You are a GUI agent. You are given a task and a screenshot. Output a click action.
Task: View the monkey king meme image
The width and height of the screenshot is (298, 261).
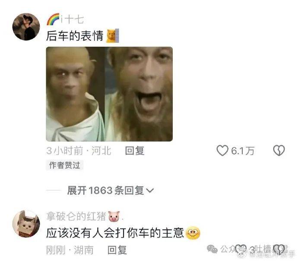(x=109, y=94)
